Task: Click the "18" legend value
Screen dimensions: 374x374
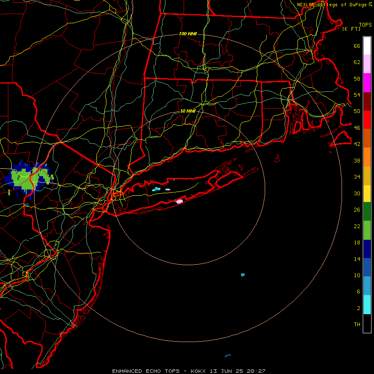Action: 357,242
